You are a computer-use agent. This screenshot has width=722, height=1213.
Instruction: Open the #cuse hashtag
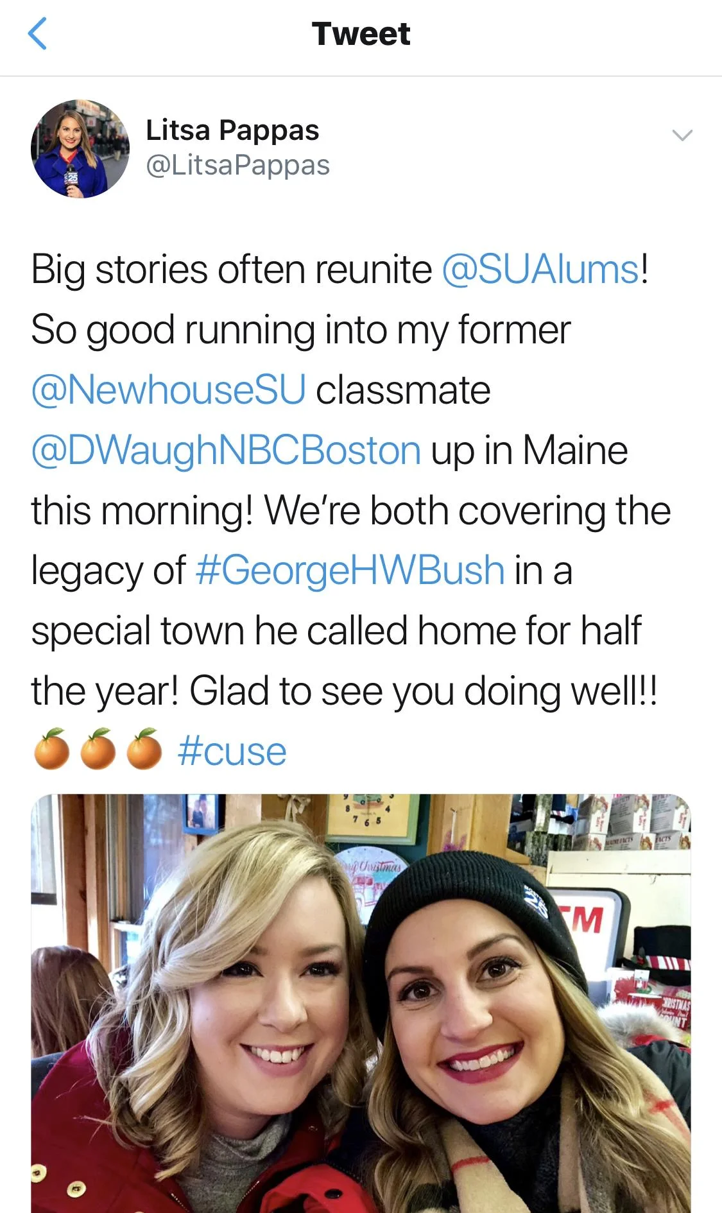(x=232, y=752)
